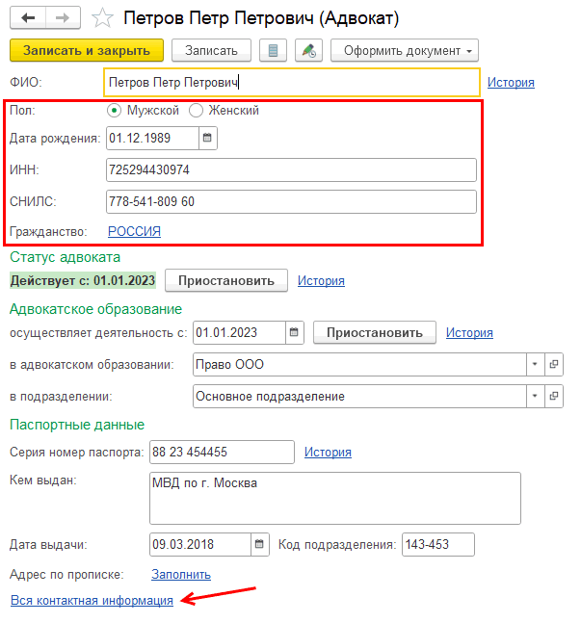Open calendar for осуществляет деятельность с date

pos(294,333)
